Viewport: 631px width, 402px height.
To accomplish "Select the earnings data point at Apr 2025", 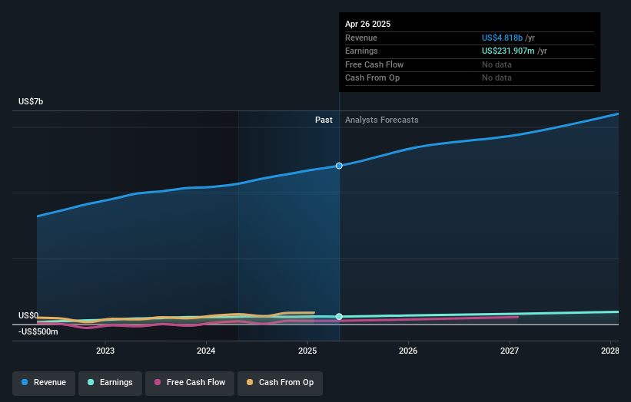I will pyautogui.click(x=339, y=316).
